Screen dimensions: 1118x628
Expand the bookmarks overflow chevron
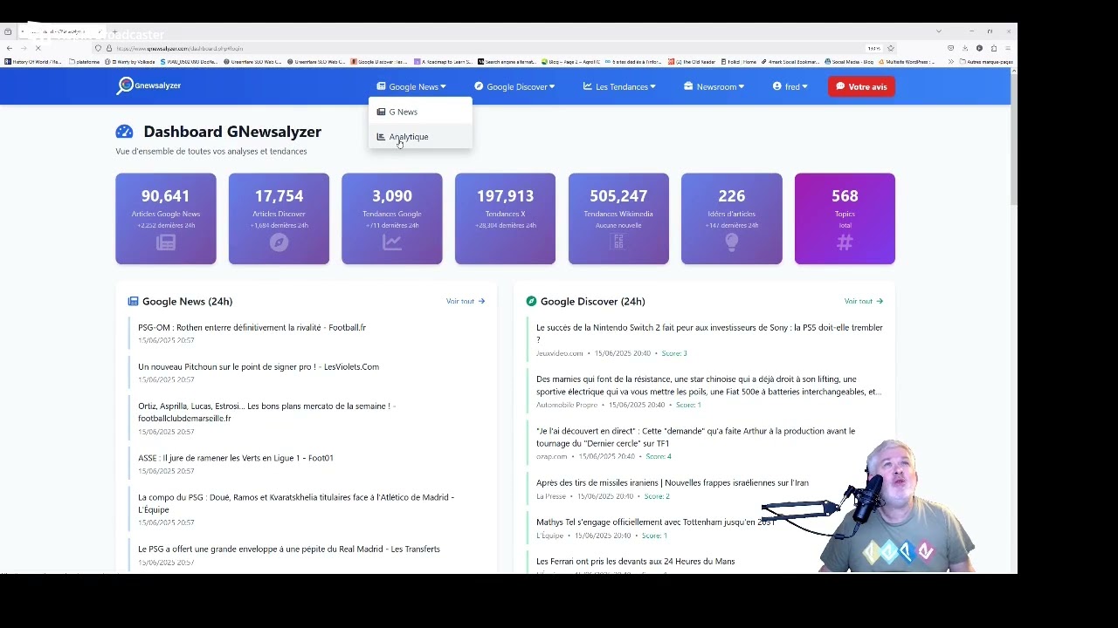(x=950, y=62)
